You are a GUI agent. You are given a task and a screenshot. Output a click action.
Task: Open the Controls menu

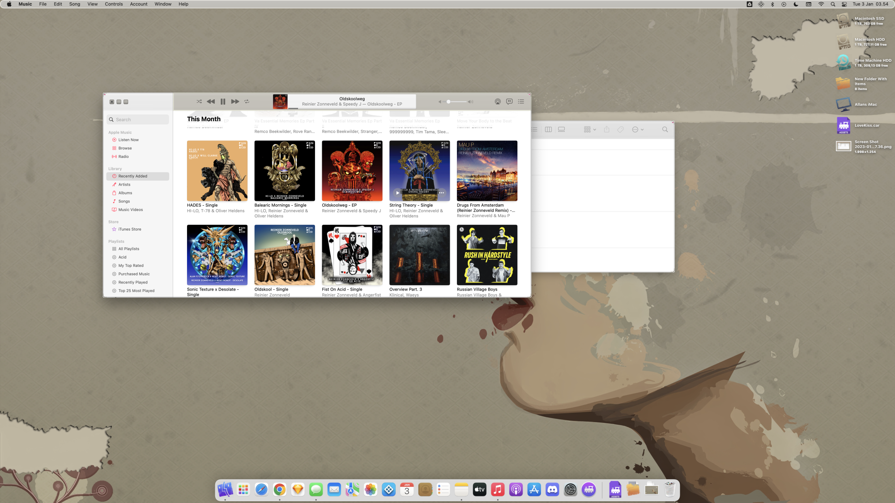114,4
